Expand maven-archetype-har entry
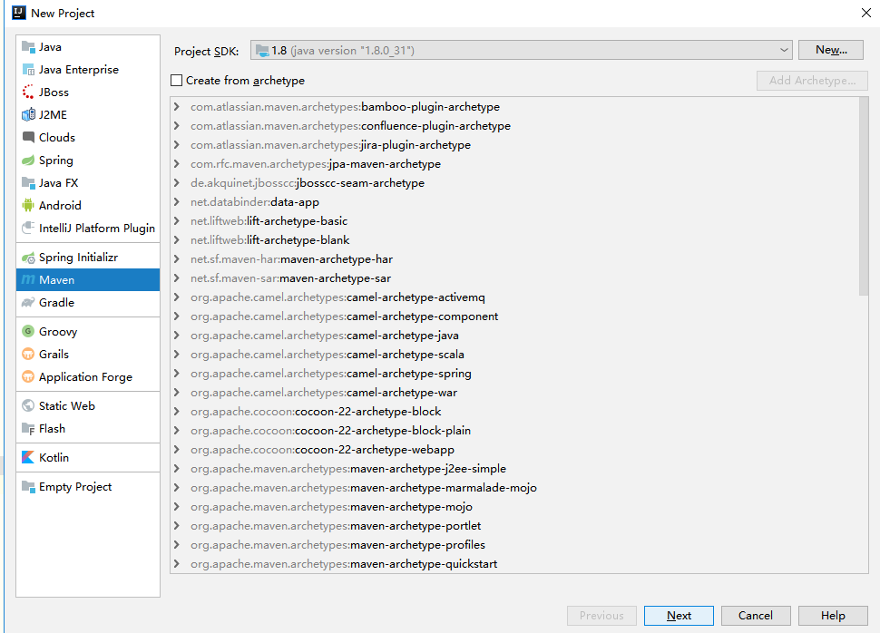The height and width of the screenshot is (633, 880). coord(177,259)
